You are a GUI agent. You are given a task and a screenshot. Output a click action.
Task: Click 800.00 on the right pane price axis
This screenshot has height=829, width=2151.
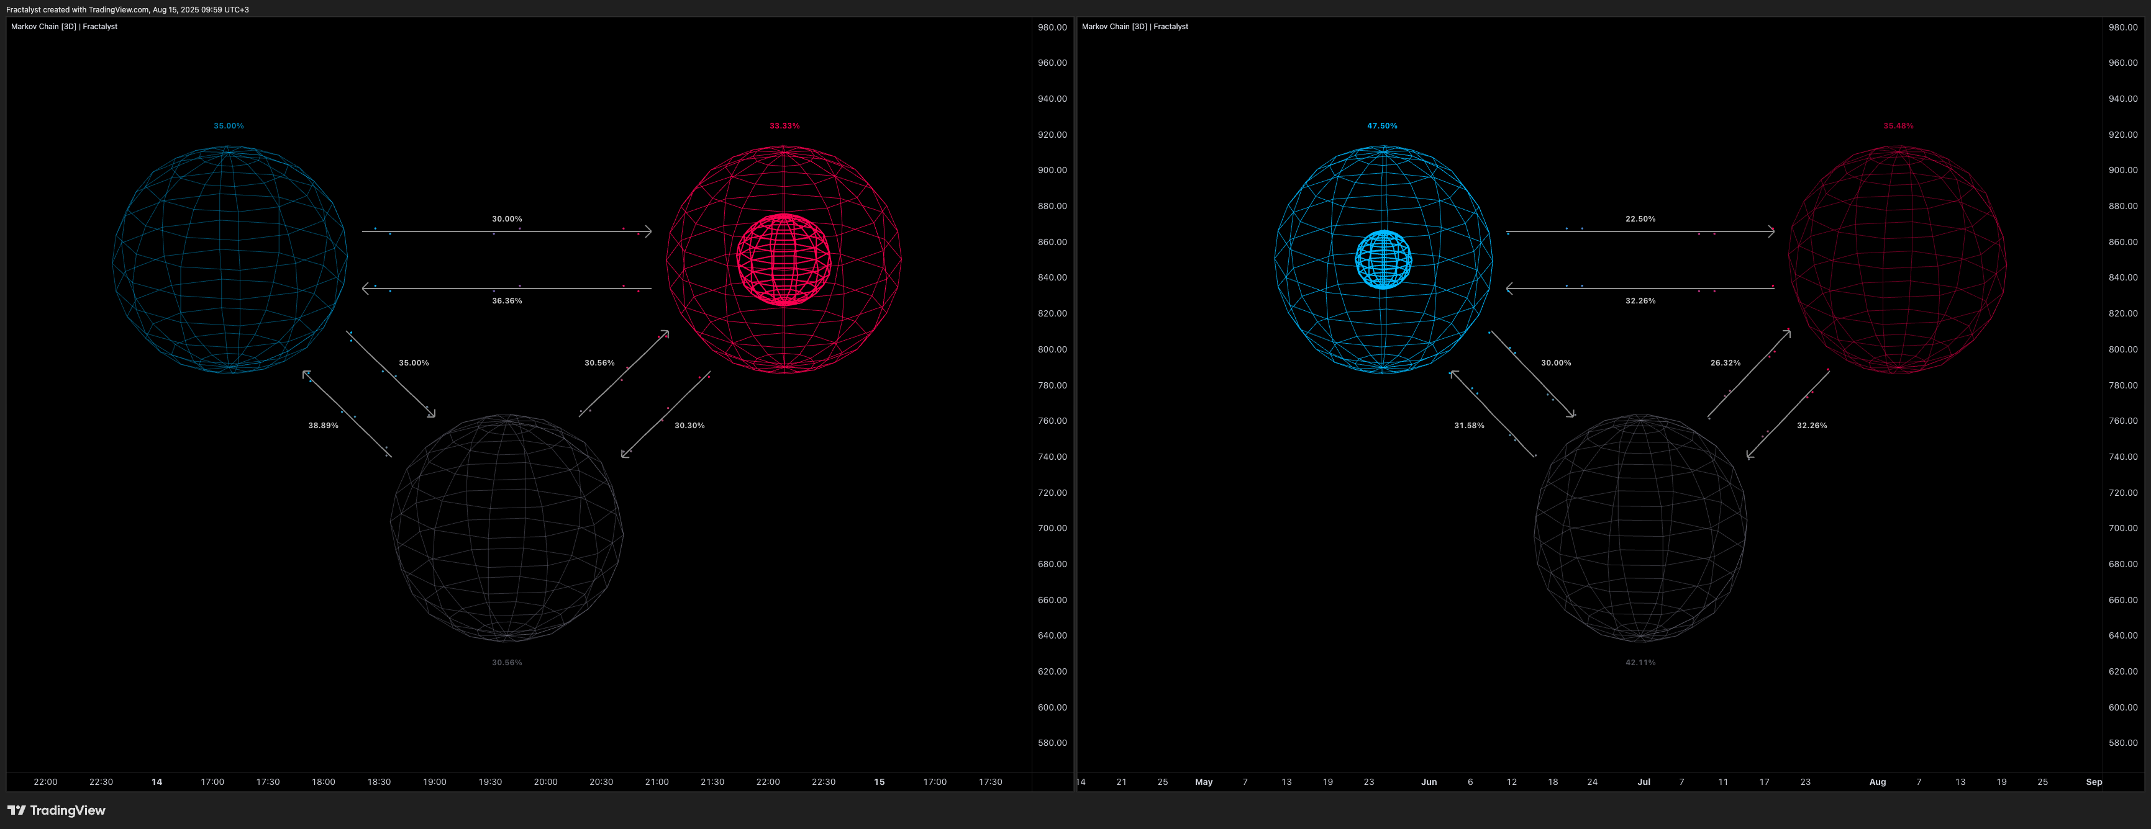coord(2122,349)
